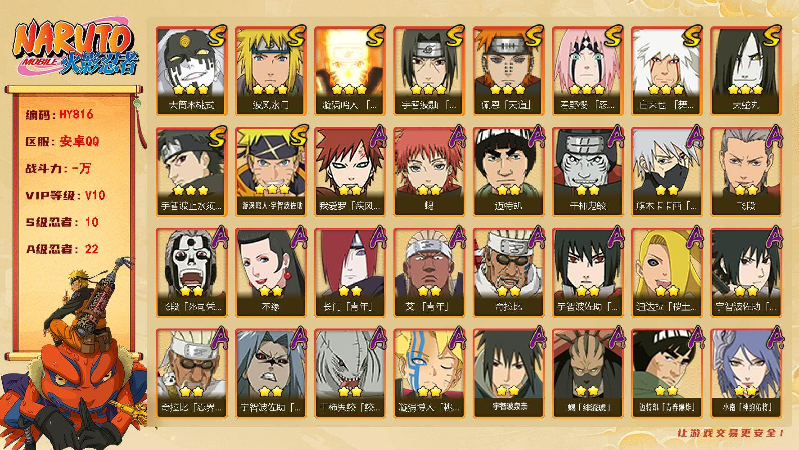Open the 艾「青年」 character card
799x450 pixels.
(429, 273)
